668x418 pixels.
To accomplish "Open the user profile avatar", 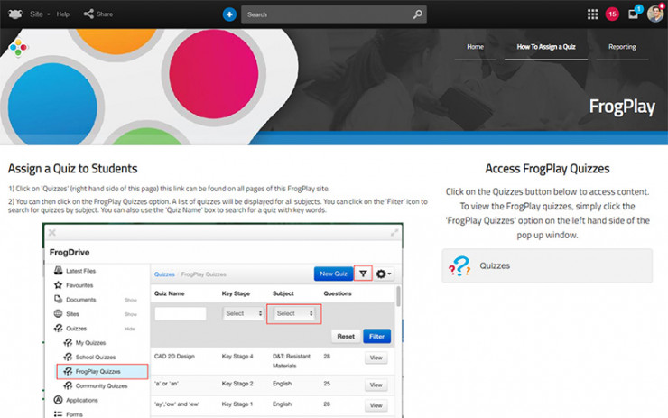I will click(655, 14).
